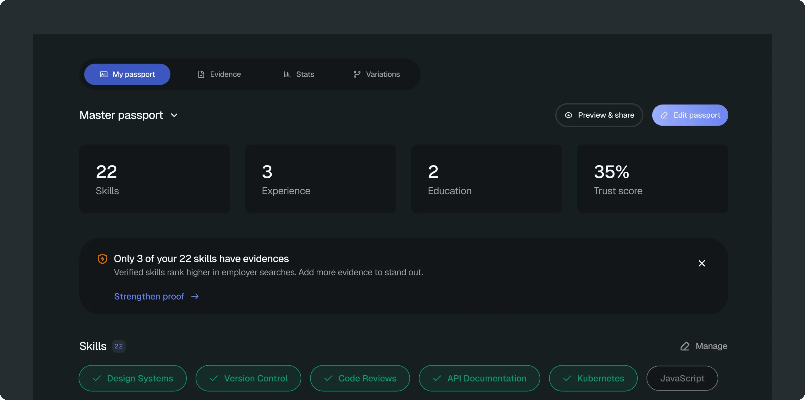Click the pencil icon beside Manage
805x400 pixels.
point(685,346)
